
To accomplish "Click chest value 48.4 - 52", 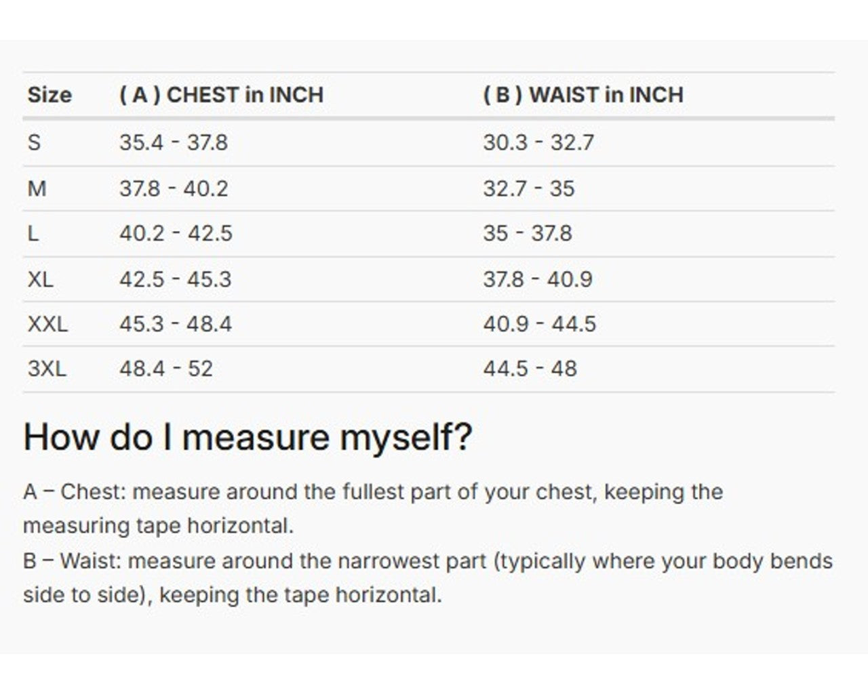I will pyautogui.click(x=166, y=369).
